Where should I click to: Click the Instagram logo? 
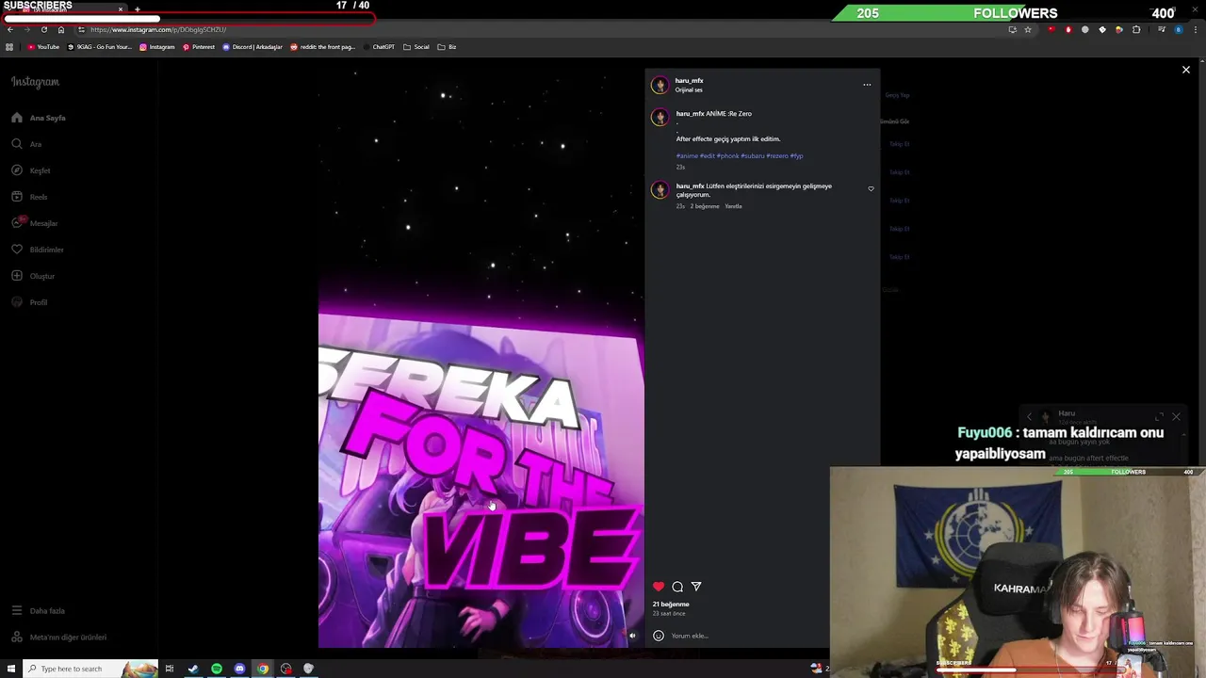35,82
